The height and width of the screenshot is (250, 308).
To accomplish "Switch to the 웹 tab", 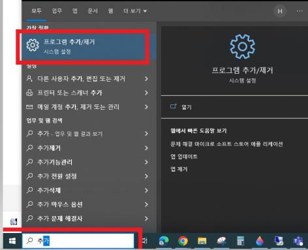I will click(111, 10).
